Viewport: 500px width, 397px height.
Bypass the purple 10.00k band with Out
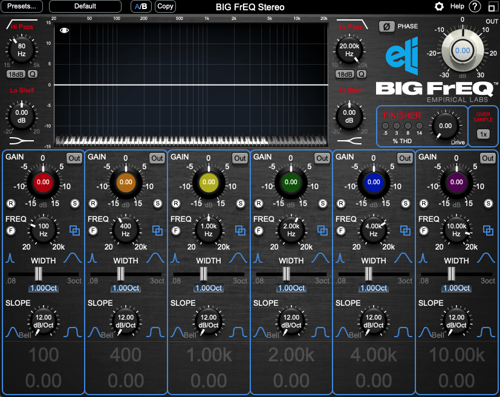[x=487, y=158]
